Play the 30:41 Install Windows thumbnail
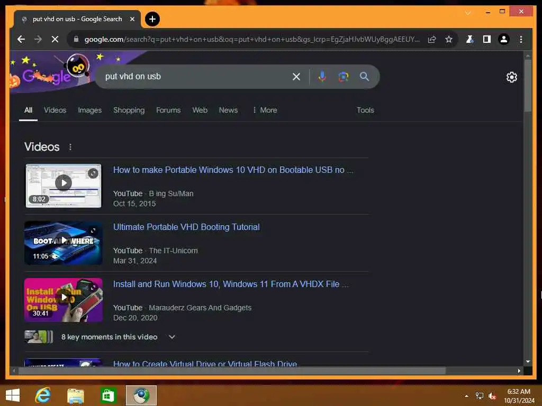Screen dimensions: 542x406 (x=64, y=300)
